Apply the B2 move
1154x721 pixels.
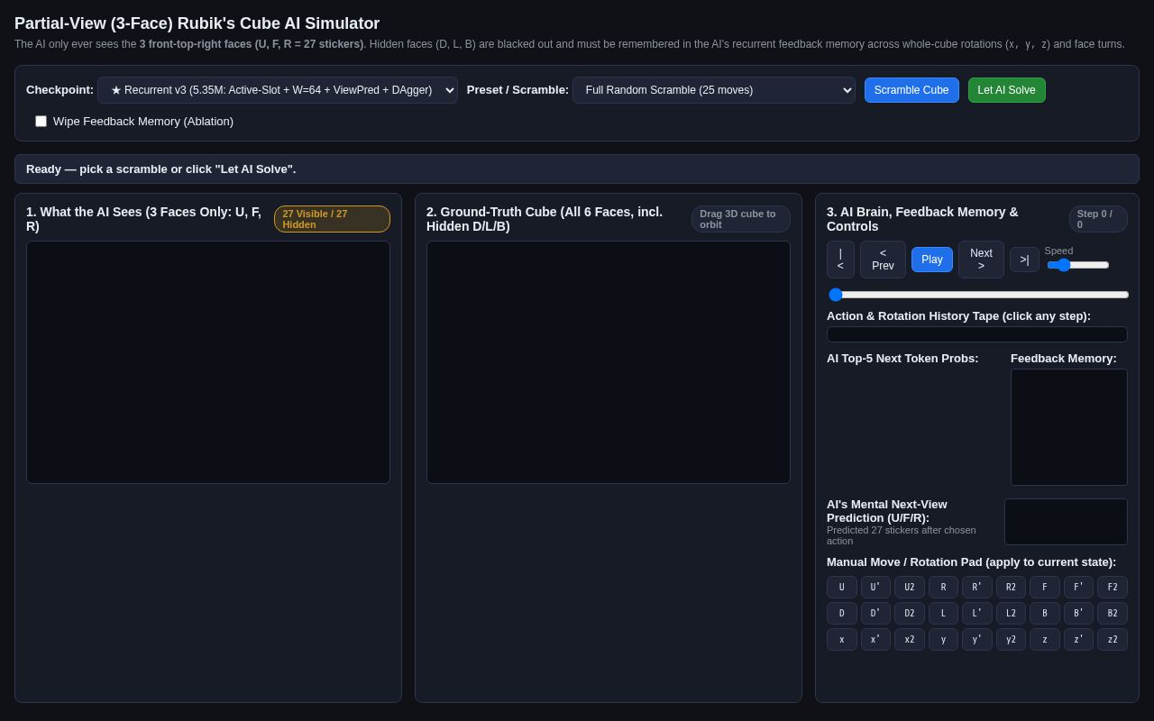point(1113,614)
